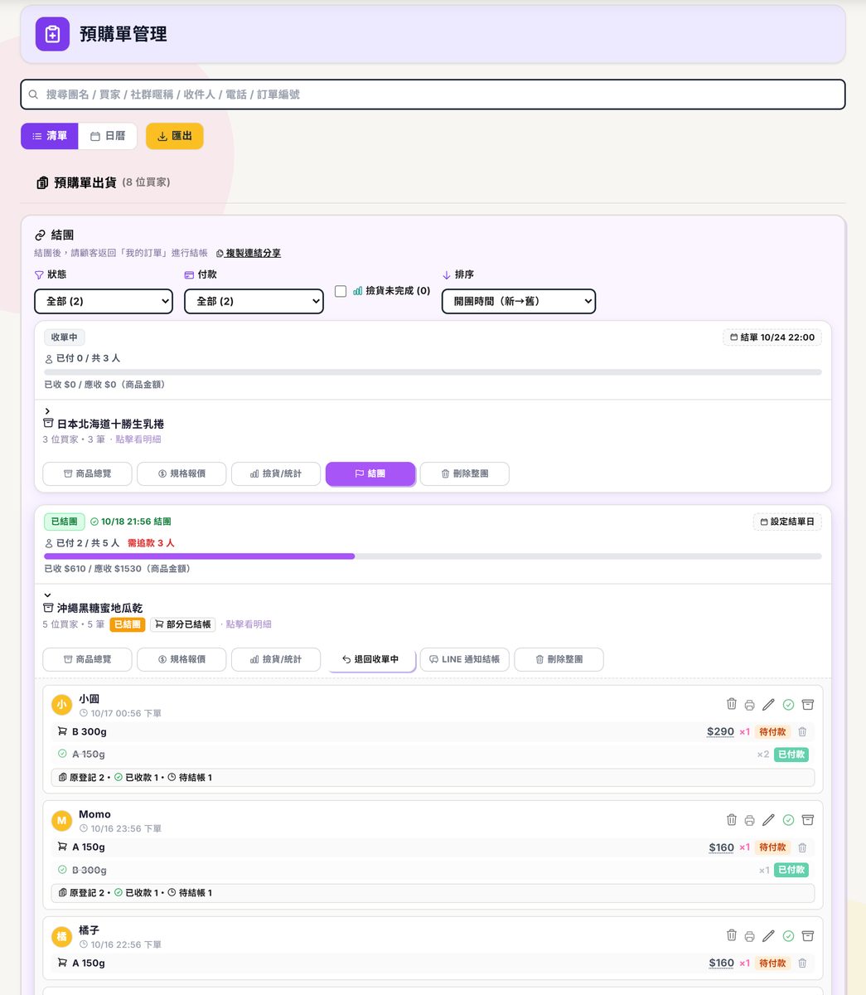Viewport: 866px width, 995px height.
Task: Edit 小圓's order with the pencil icon
Action: coord(768,705)
